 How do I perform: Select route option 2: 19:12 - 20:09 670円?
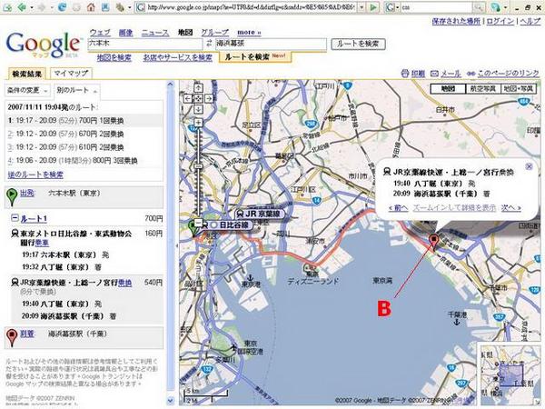(84, 134)
